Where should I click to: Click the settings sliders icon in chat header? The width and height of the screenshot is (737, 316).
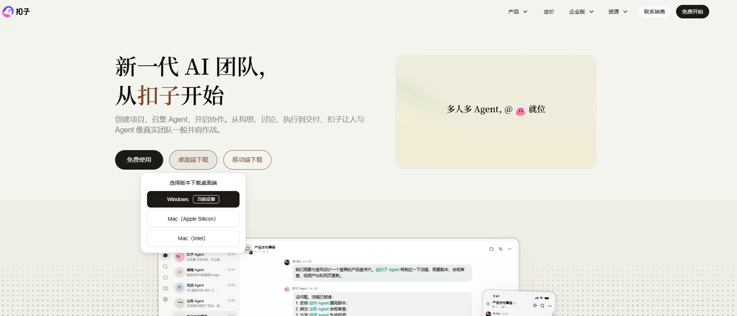[x=500, y=249]
